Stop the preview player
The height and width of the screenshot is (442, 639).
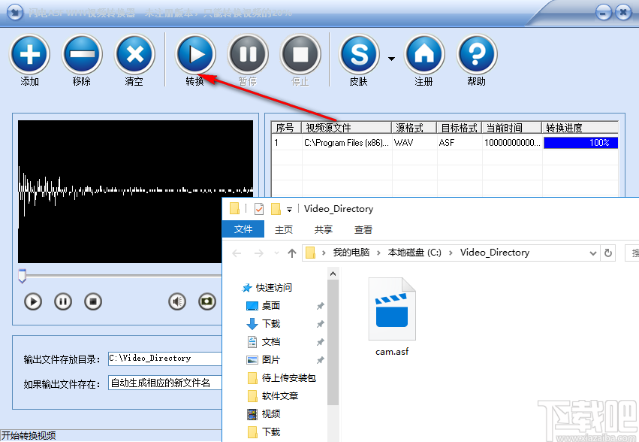[x=93, y=301]
